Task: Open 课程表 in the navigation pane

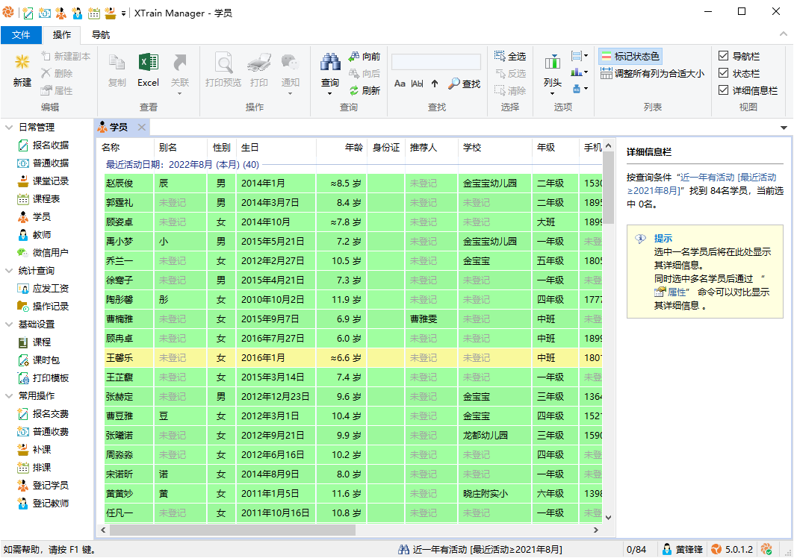Action: click(x=39, y=199)
